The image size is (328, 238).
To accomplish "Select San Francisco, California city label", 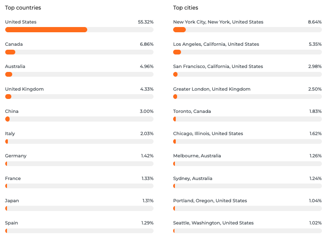I will 218,67.
